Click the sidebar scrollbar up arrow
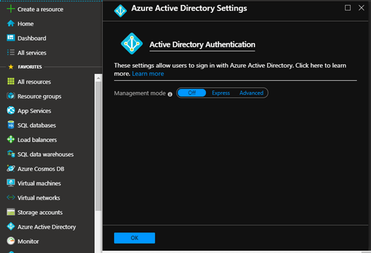The width and height of the screenshot is (371, 253). pyautogui.click(x=98, y=78)
